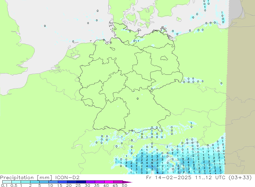Select the 30–35 mm violet legend swatch
Image resolution: width=255 pixels, height=187 pixels.
coord(90,182)
